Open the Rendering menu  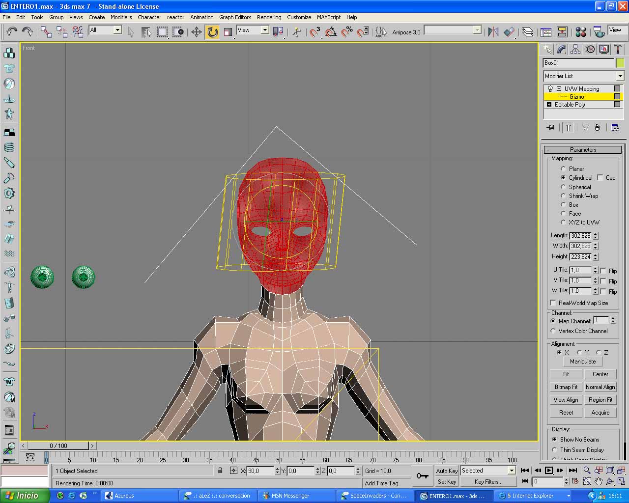pos(269,17)
